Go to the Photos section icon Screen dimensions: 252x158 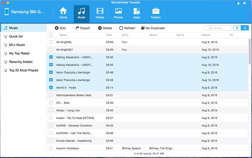point(118,11)
